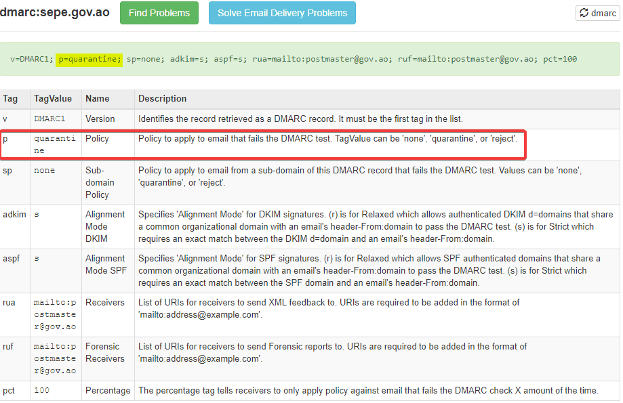Image resolution: width=623 pixels, height=403 pixels.
Task: Click the highlighted p=quarantine text in record
Action: click(89, 59)
